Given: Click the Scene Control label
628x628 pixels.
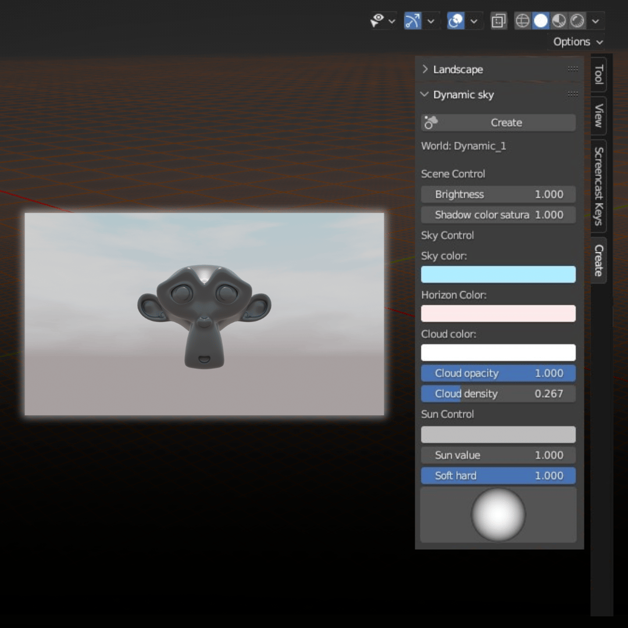Looking at the screenshot, I should point(453,174).
